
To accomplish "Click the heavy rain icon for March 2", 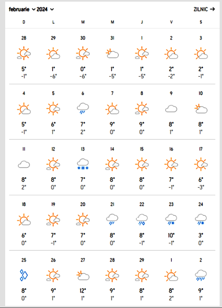I will coord(200,275).
